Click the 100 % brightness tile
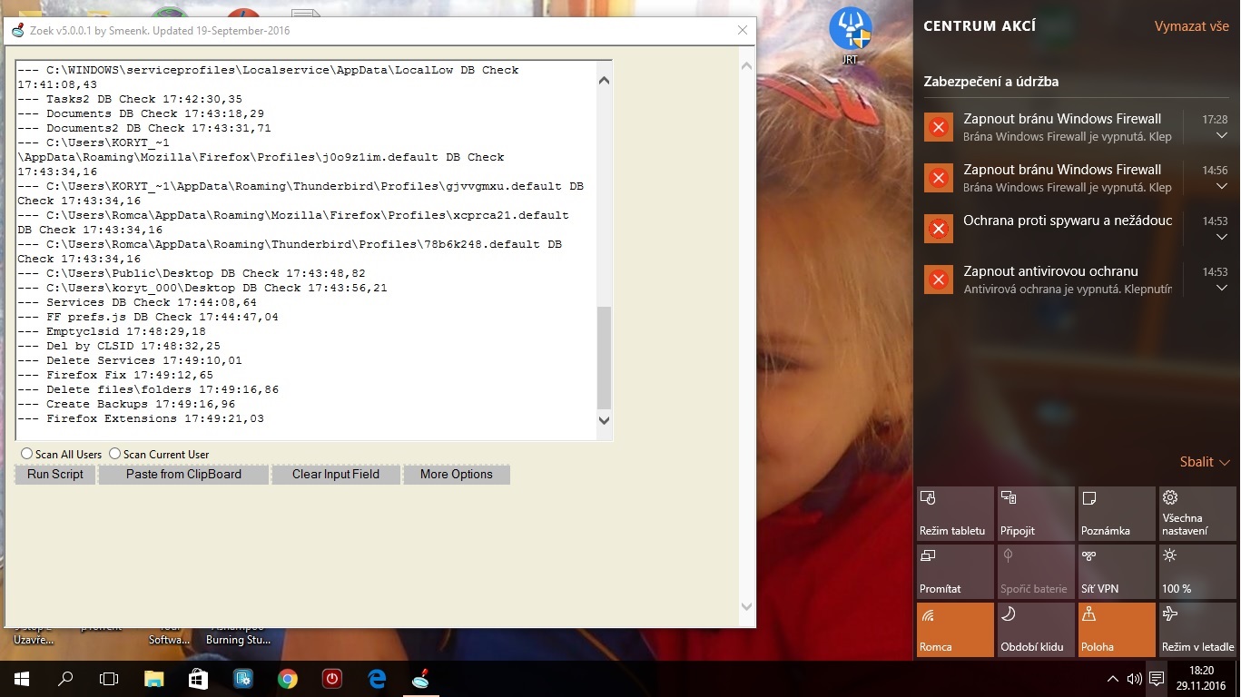 click(x=1197, y=572)
